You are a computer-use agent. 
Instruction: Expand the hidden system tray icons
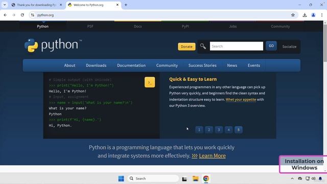tap(292, 178)
